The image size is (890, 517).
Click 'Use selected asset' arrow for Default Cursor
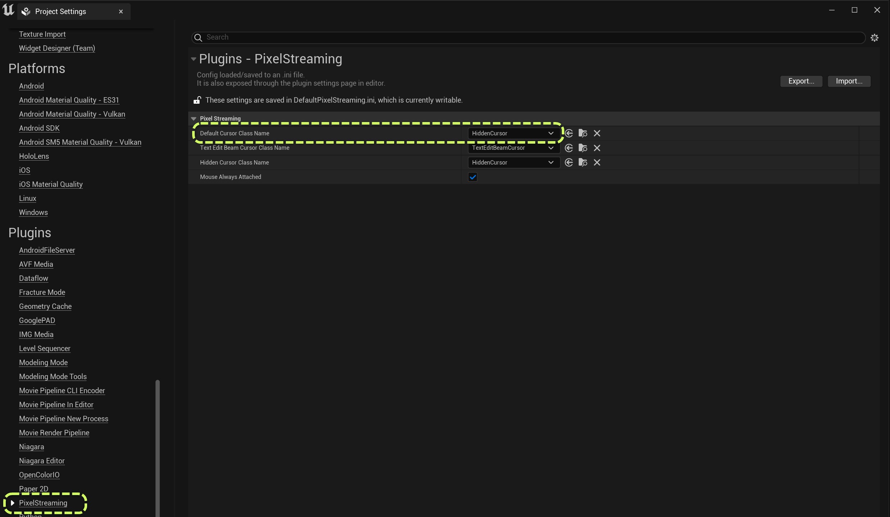[569, 133]
